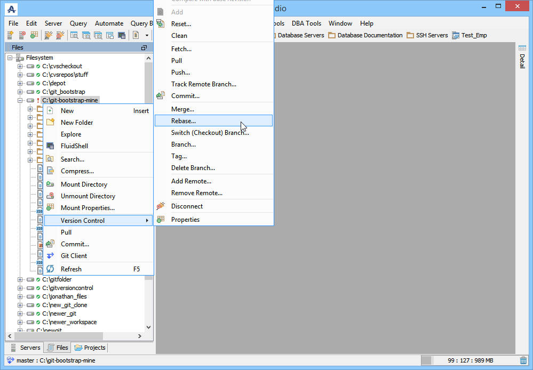
Task: Click the New File toolbar icon
Action: pyautogui.click(x=136, y=35)
